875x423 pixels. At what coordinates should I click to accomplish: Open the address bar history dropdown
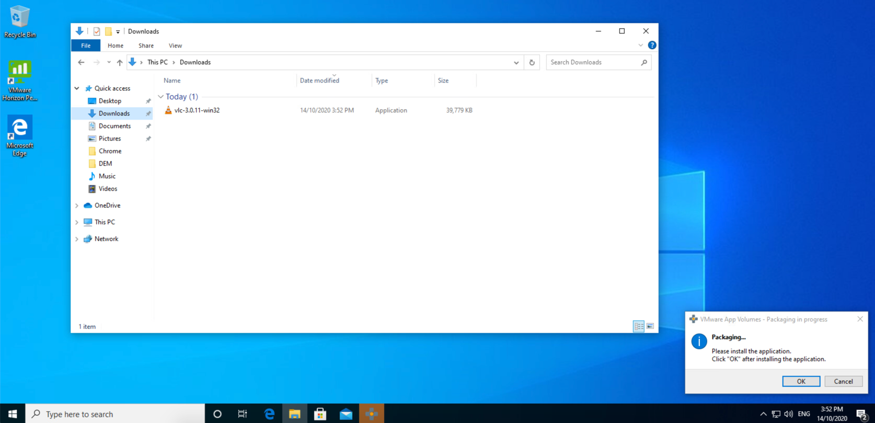tap(516, 62)
